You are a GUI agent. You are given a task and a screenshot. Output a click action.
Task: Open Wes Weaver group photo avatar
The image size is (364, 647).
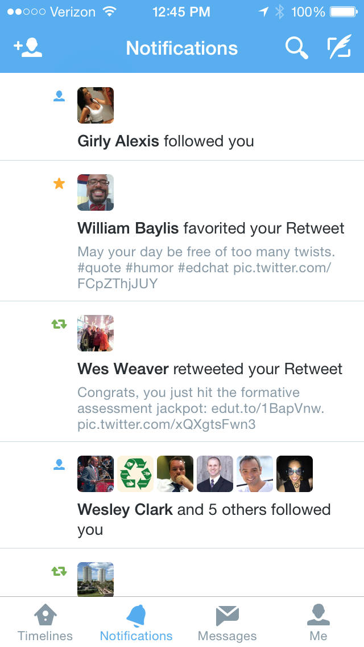(x=96, y=333)
